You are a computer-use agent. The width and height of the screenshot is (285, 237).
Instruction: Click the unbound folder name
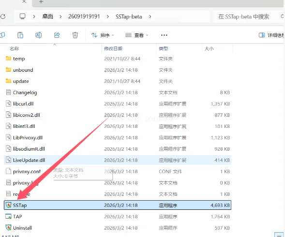[23, 70]
